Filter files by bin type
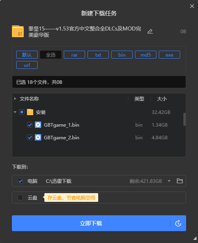 tap(122, 55)
